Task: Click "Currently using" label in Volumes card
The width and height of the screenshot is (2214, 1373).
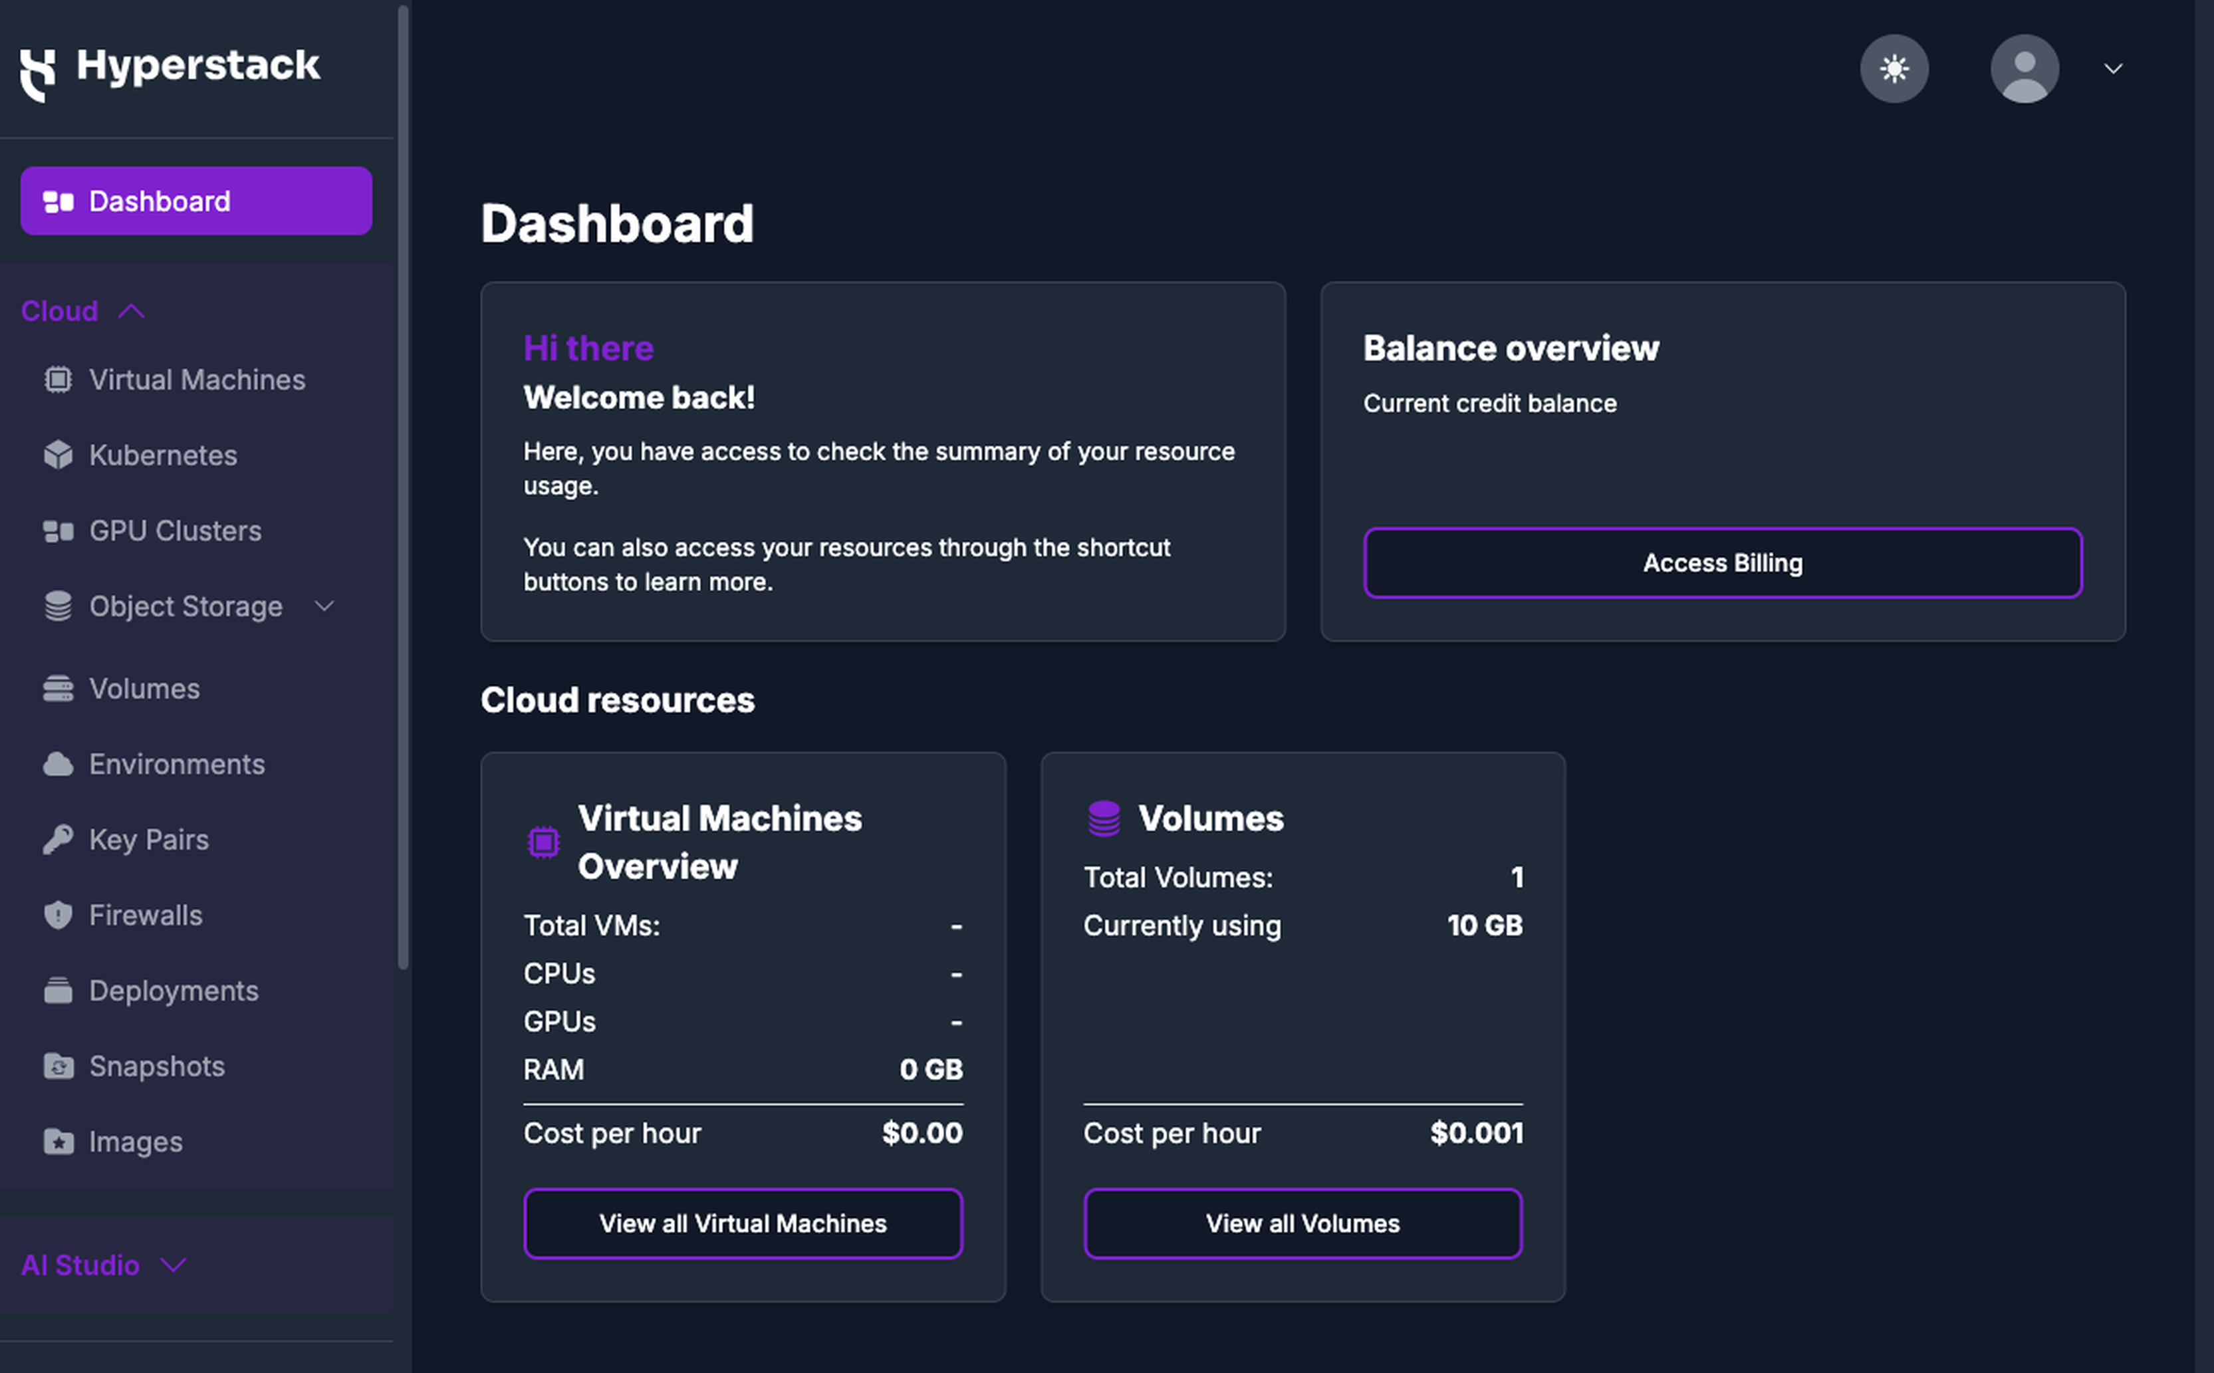Action: pos(1182,926)
